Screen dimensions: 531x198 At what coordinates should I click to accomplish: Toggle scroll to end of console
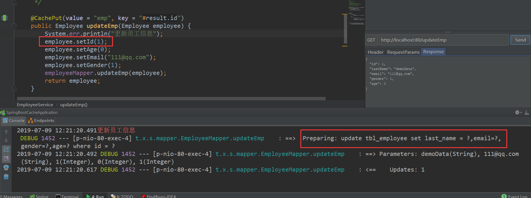point(6,159)
